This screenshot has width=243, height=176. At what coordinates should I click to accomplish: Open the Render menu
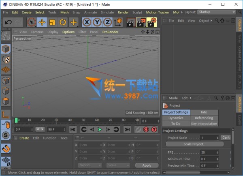tap(123, 12)
